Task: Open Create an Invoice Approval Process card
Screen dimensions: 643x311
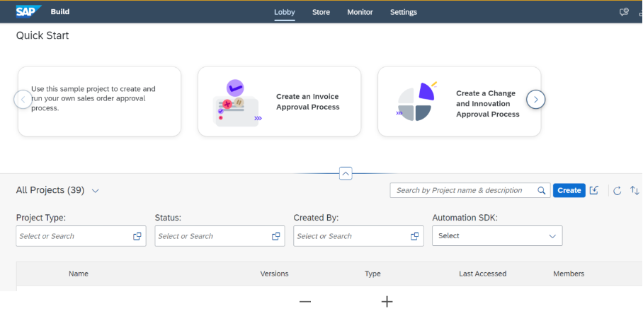Action: tap(279, 102)
